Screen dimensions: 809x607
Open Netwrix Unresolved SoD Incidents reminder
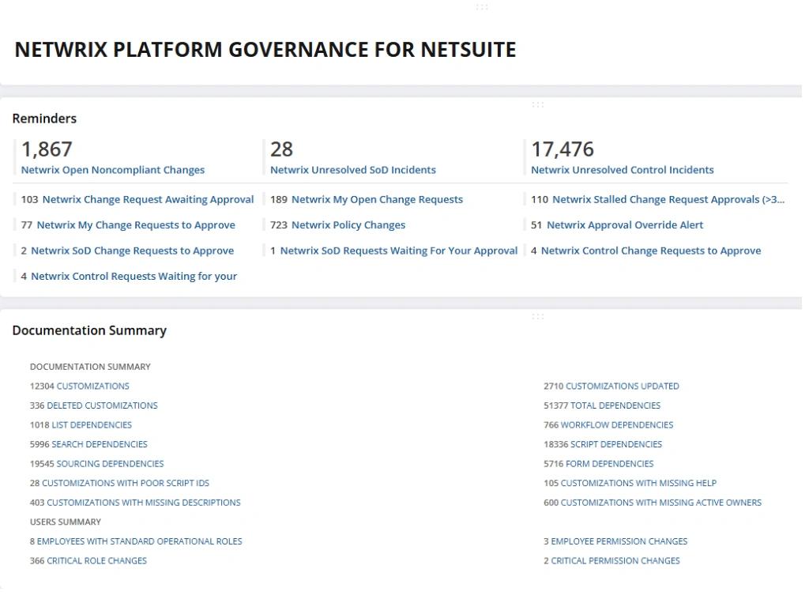[353, 170]
